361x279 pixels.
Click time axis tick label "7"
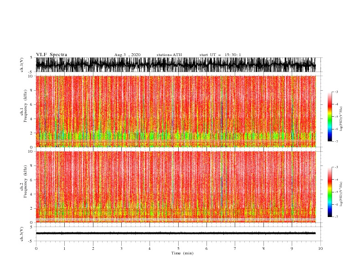(x=235, y=248)
